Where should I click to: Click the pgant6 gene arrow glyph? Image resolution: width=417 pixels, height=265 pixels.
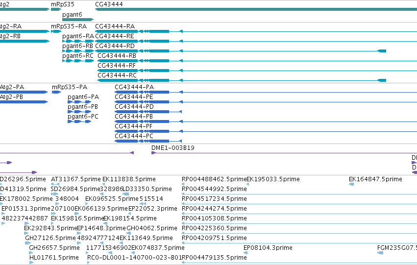click(78, 20)
